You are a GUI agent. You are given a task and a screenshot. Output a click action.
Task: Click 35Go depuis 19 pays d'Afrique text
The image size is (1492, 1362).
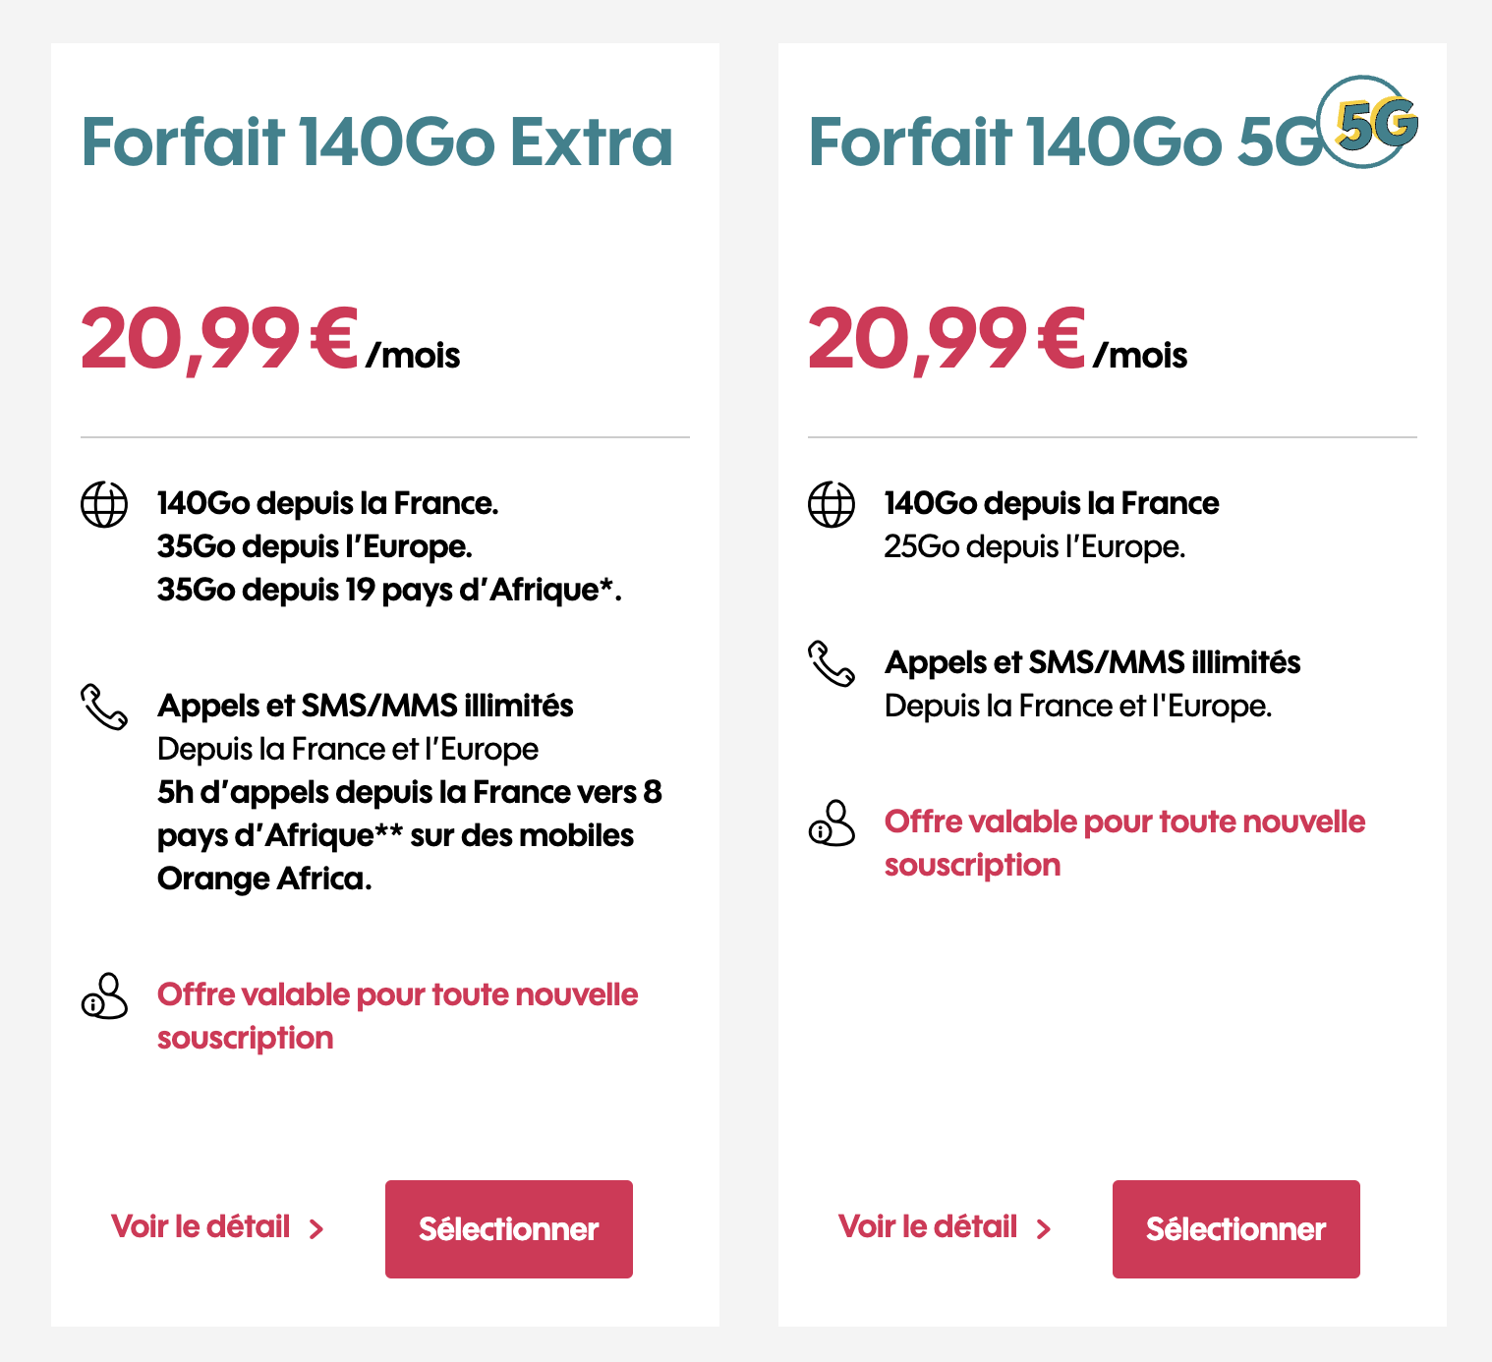(389, 590)
